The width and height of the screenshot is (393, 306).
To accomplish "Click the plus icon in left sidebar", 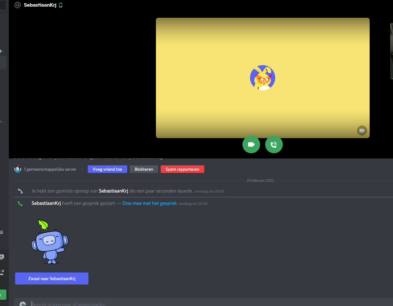I will 1,51.
